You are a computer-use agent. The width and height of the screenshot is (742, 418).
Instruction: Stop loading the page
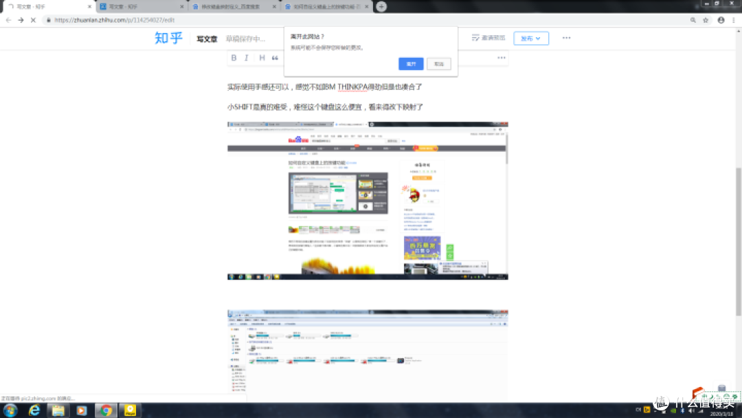tap(33, 20)
